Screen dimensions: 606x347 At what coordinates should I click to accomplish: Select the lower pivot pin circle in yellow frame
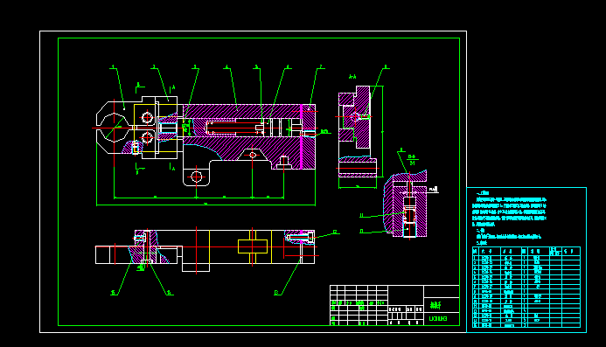pyautogui.click(x=147, y=137)
